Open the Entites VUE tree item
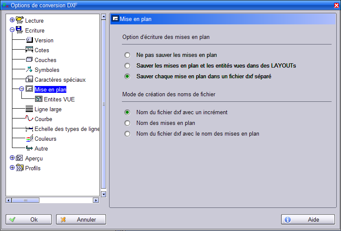 pos(59,99)
